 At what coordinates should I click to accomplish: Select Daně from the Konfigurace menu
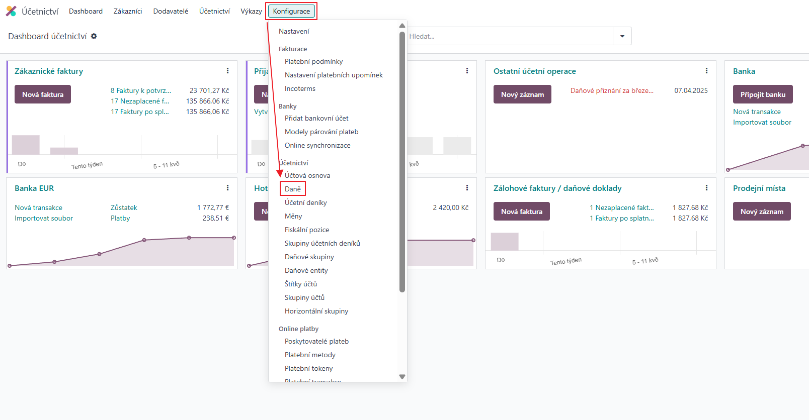293,189
